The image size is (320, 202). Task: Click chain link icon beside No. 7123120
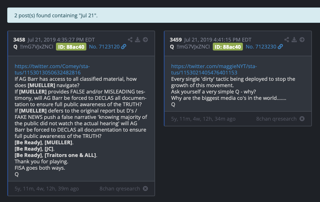tap(124, 46)
